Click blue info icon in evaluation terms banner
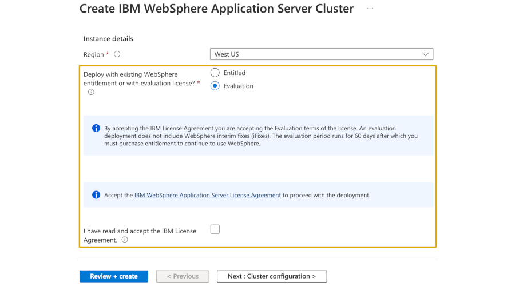 pyautogui.click(x=96, y=128)
